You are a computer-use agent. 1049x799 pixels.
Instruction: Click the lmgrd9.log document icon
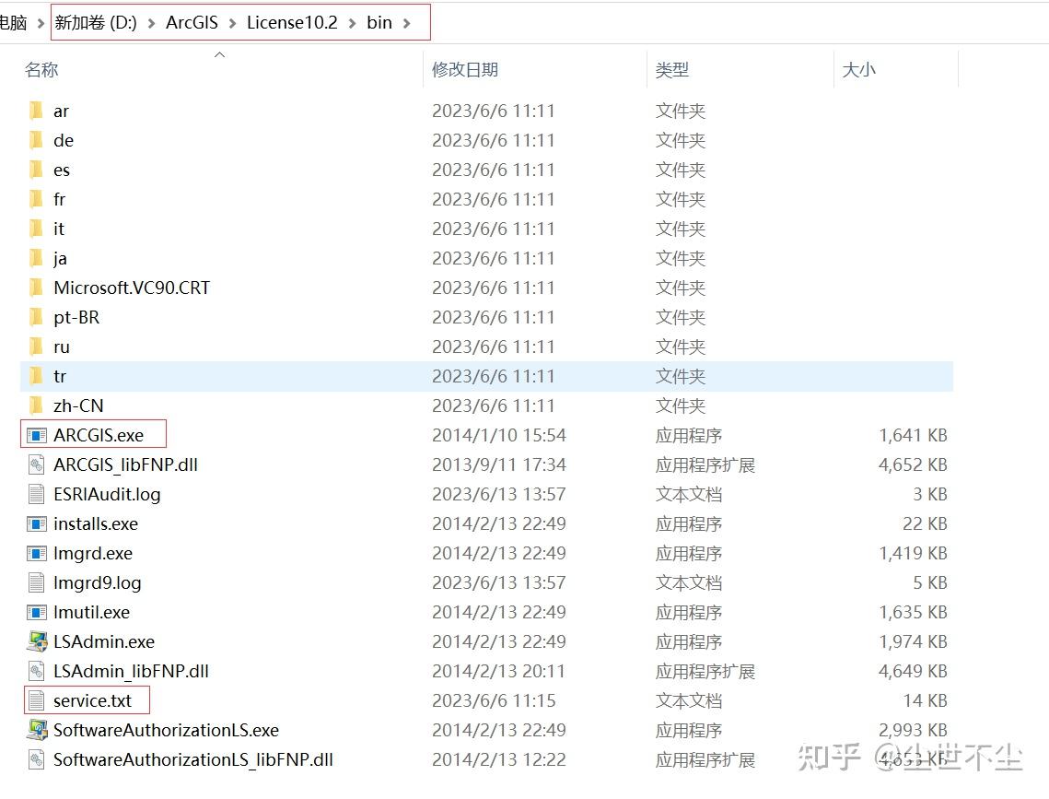pyautogui.click(x=36, y=582)
